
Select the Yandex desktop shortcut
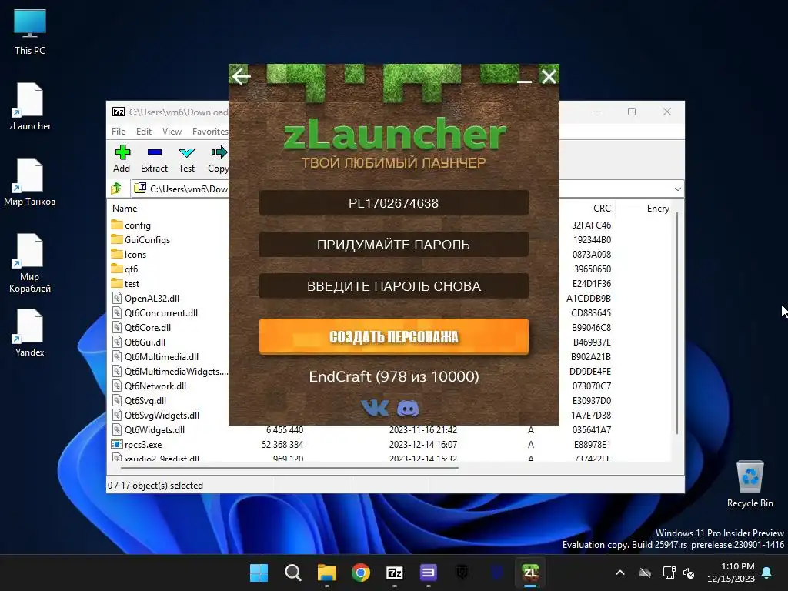click(x=30, y=332)
